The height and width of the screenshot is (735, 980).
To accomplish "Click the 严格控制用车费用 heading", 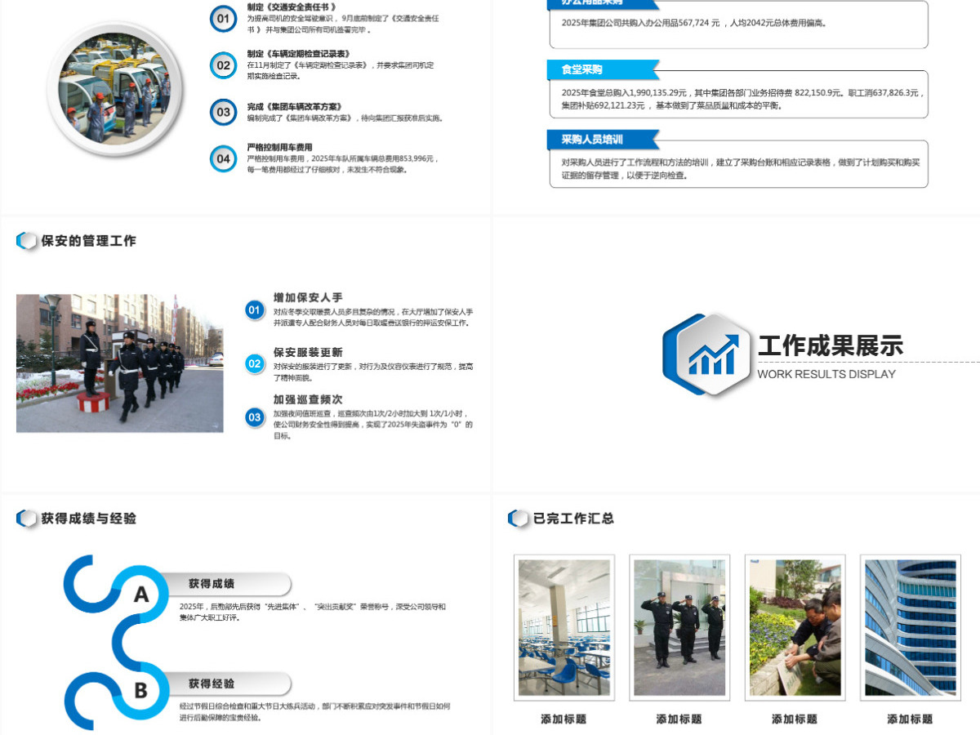I will point(279,148).
